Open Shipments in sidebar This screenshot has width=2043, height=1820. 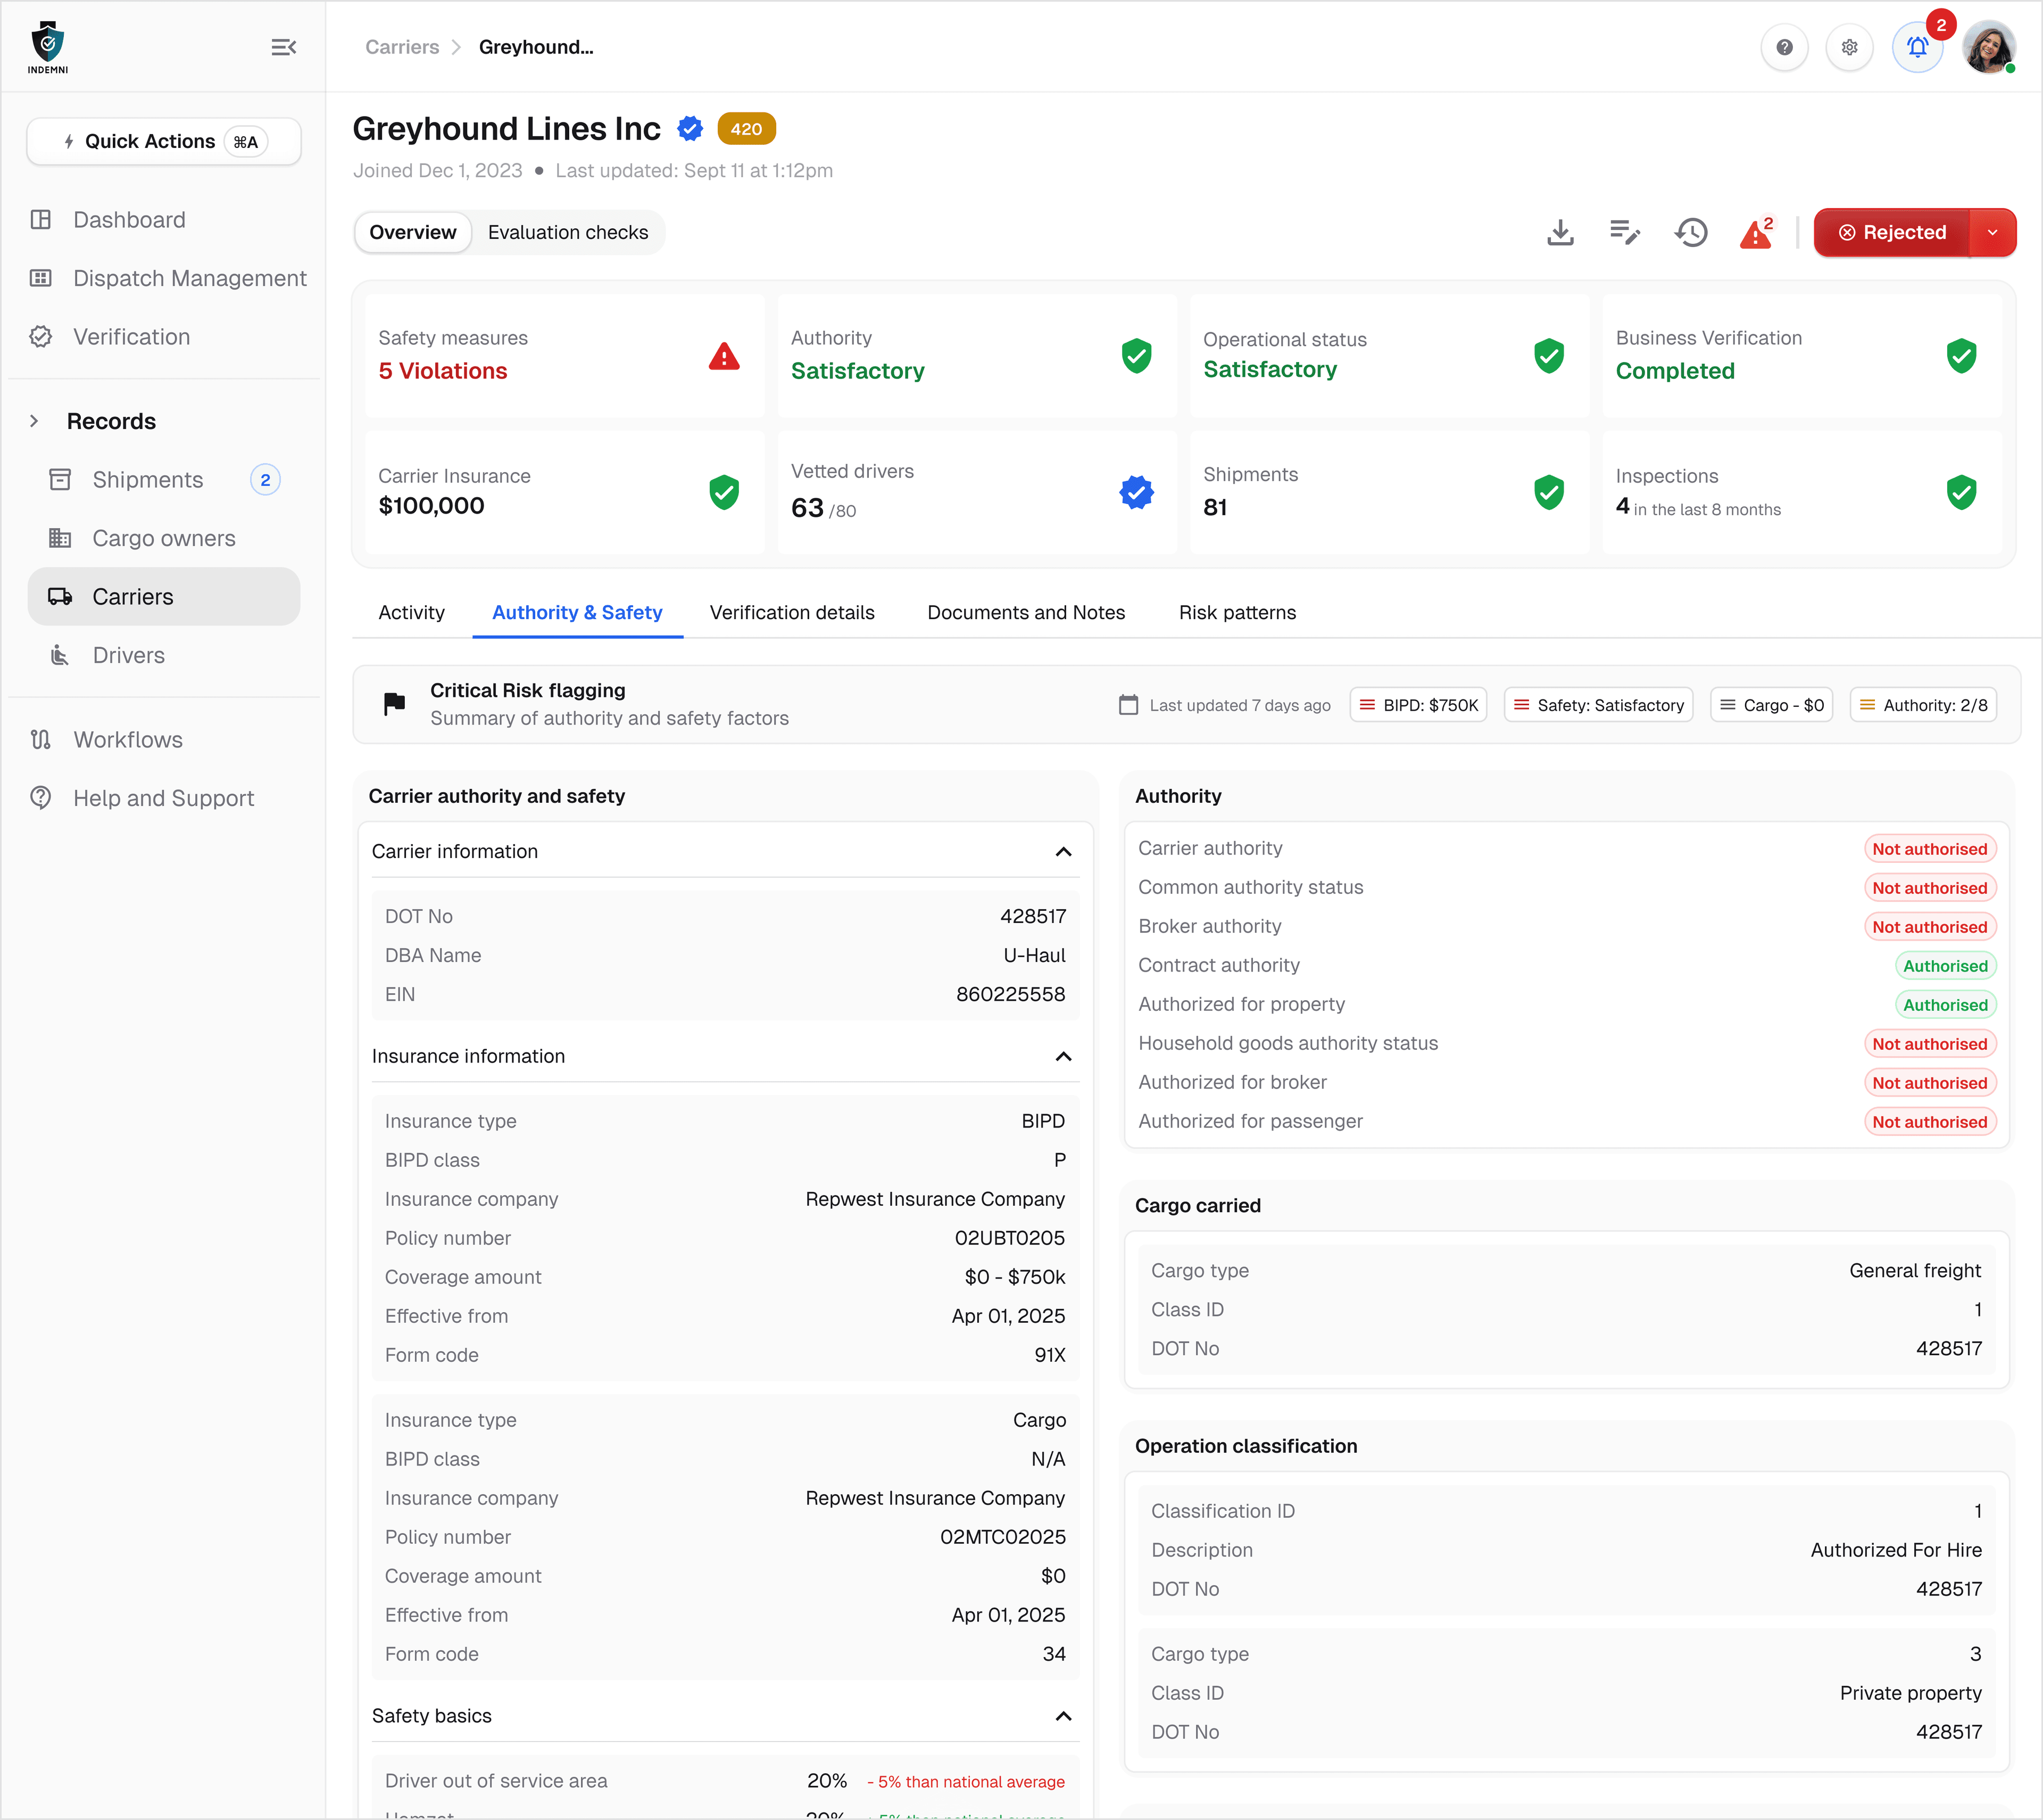(148, 480)
